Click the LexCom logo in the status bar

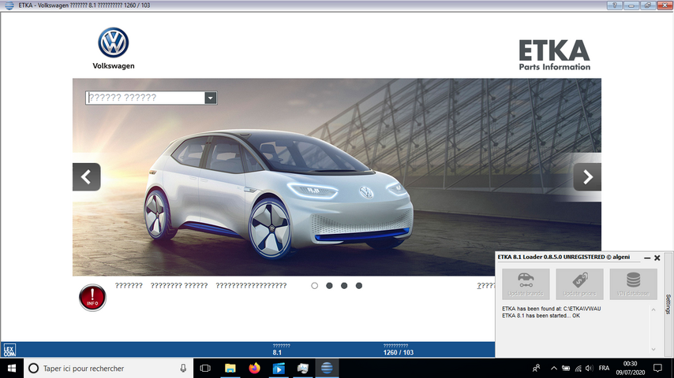9,350
